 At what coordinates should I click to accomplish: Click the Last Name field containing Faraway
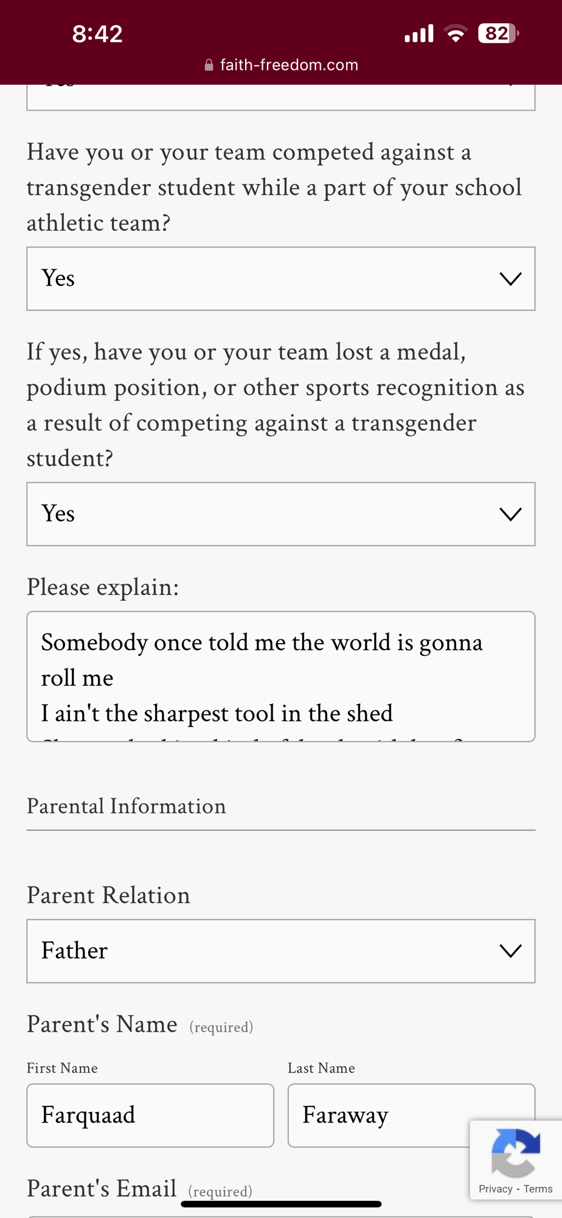pos(377,1115)
